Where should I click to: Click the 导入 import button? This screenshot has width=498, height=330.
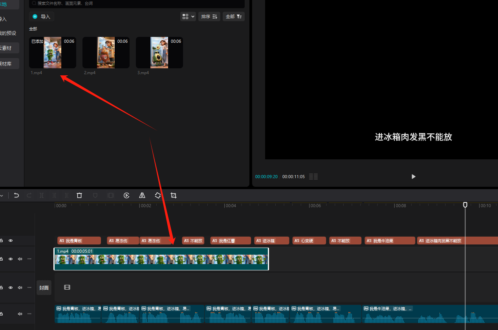pos(42,16)
